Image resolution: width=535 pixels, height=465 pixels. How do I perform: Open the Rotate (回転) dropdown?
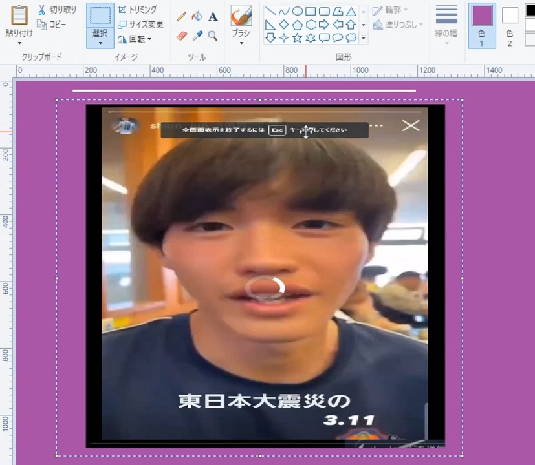135,39
